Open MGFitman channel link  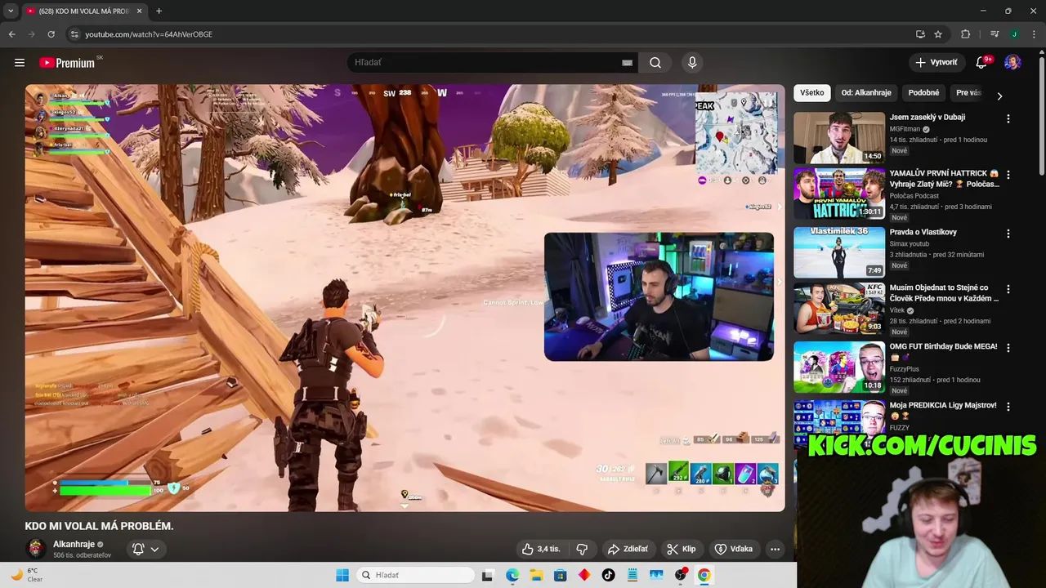(x=905, y=129)
